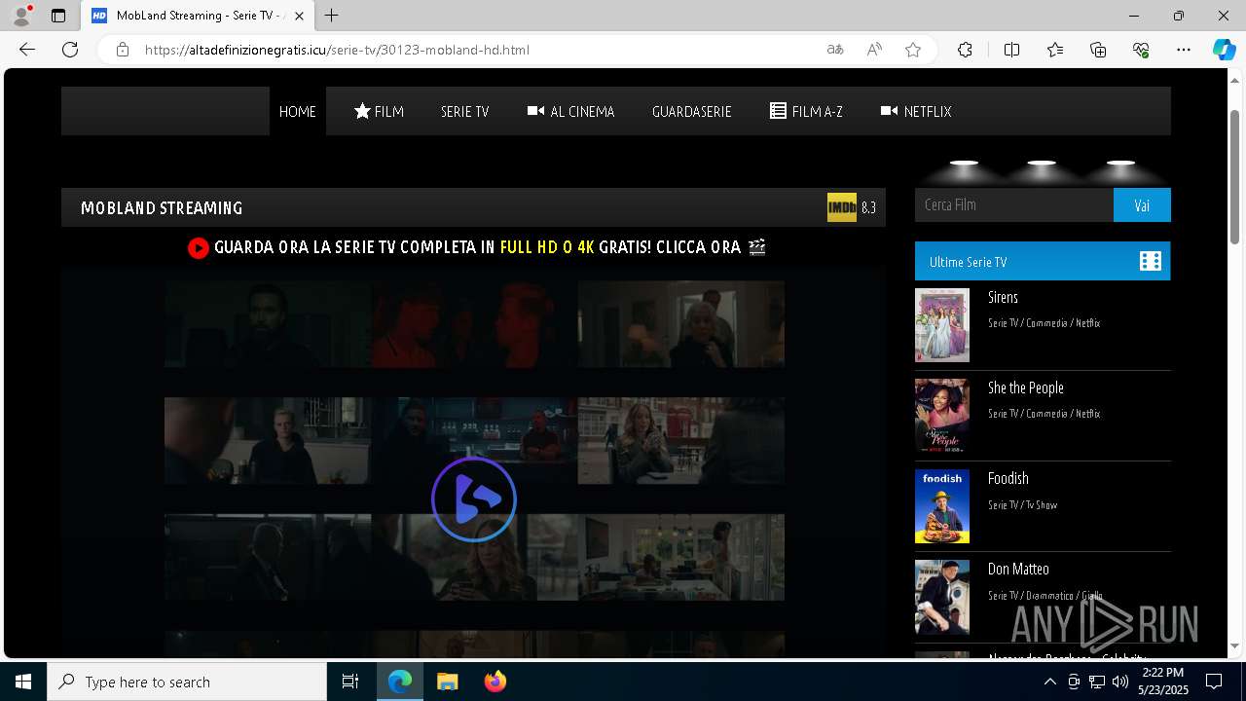Open Windows Start menu
This screenshot has width=1246, height=701.
23,682
